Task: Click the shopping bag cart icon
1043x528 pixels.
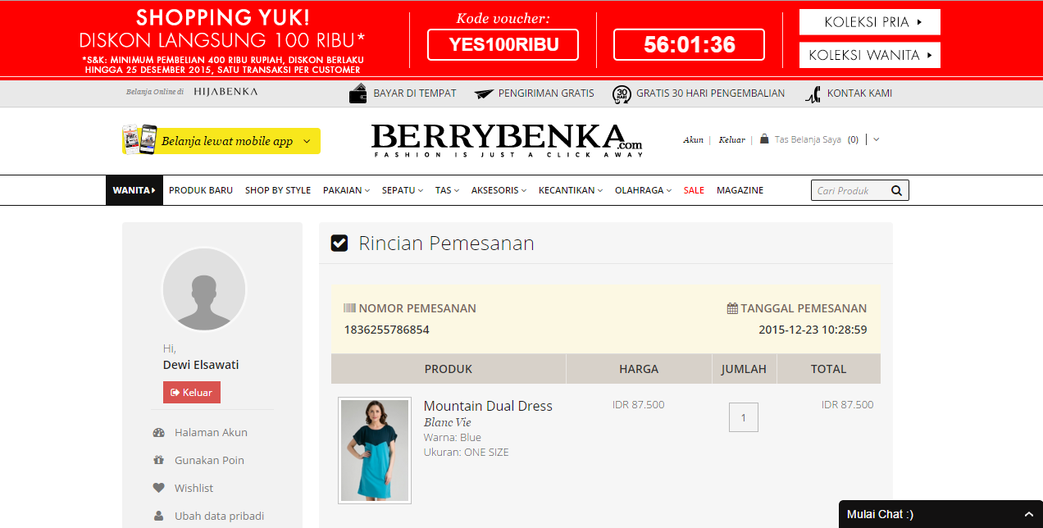Action: [x=764, y=139]
